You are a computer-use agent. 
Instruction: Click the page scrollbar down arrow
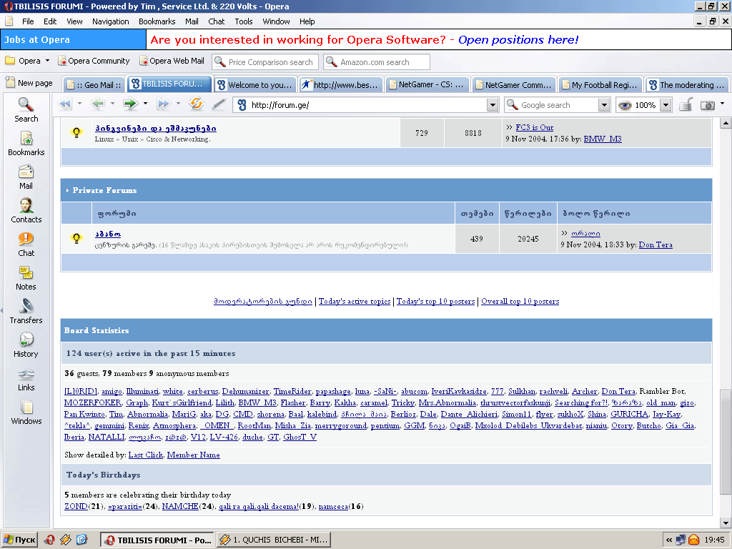pos(726,523)
